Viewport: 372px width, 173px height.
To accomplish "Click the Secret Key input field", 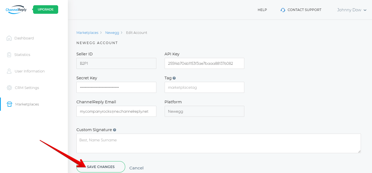I will tap(116, 87).
